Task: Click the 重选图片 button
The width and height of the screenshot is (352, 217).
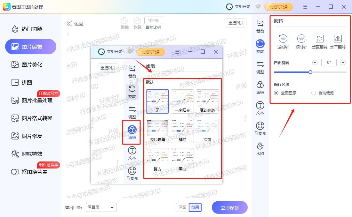Action: coord(236,23)
